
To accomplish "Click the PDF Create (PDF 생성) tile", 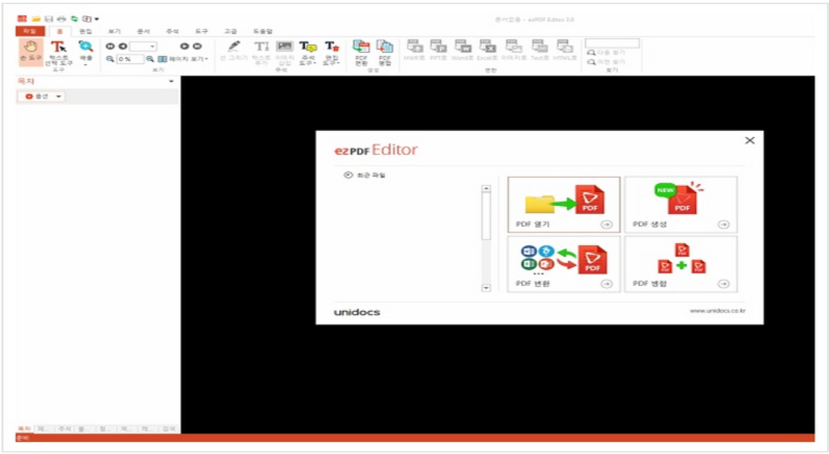I will 681,205.
